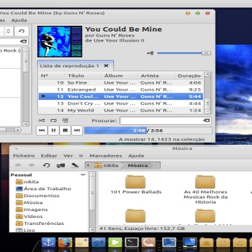
Task: Select the 101 Power Ballads folder
Action: [x=135, y=185]
